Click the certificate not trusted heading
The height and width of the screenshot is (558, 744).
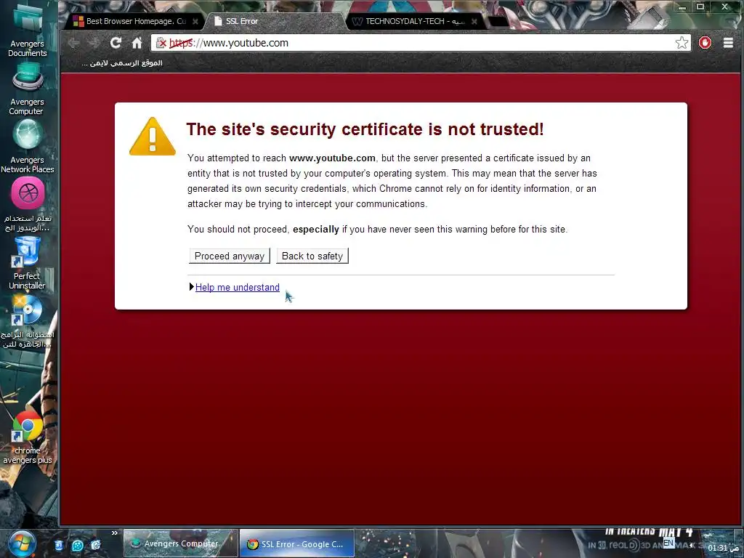coord(365,129)
